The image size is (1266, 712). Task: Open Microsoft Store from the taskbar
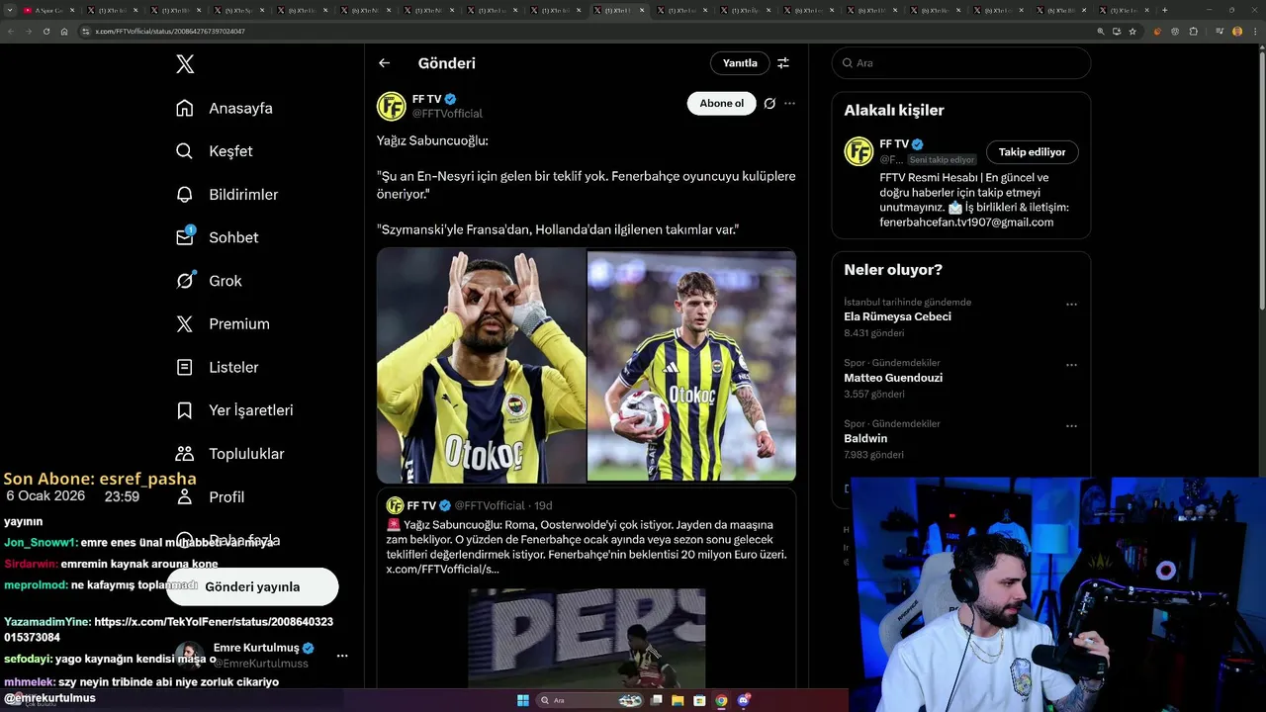coord(699,700)
